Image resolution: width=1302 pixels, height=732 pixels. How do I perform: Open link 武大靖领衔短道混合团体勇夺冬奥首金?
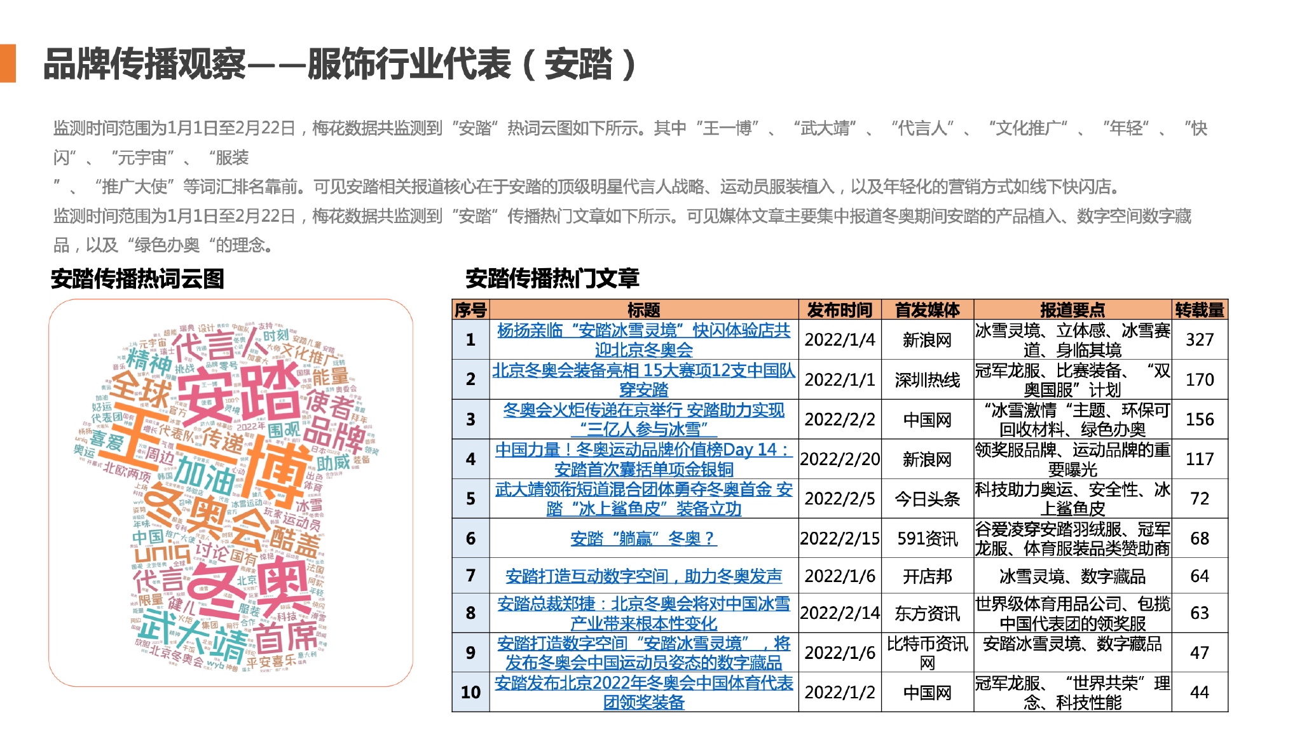[x=643, y=499]
